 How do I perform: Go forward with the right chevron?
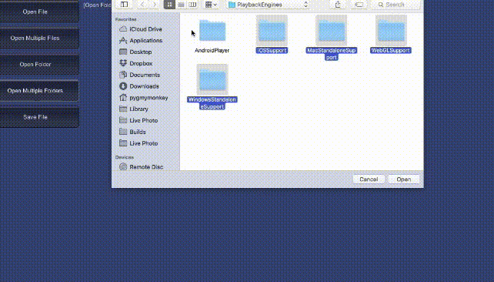pos(155,5)
